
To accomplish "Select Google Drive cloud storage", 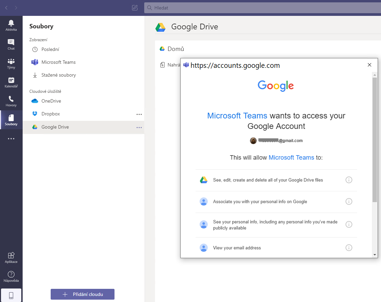I will click(x=83, y=127).
